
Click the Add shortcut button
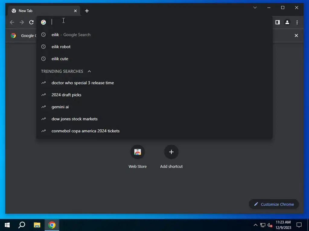click(x=171, y=156)
